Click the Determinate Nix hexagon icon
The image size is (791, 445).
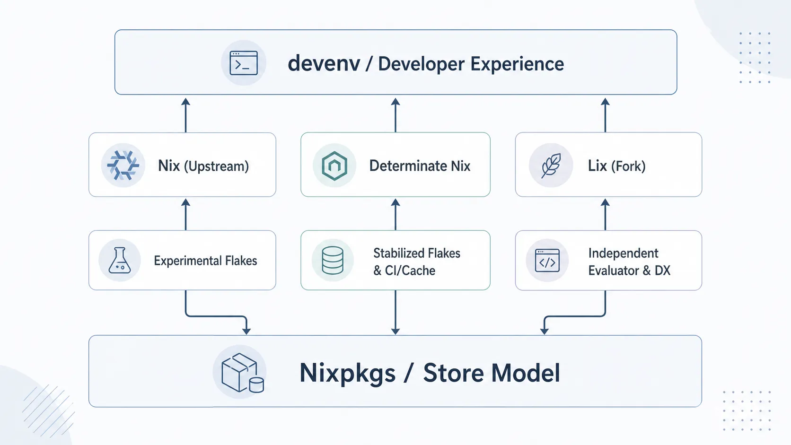334,166
